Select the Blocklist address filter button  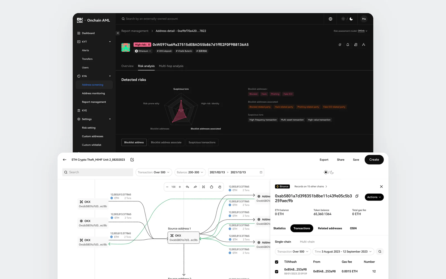click(x=134, y=143)
